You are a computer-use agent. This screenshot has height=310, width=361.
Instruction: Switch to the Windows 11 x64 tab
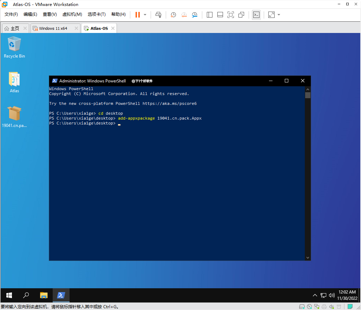tap(53, 28)
